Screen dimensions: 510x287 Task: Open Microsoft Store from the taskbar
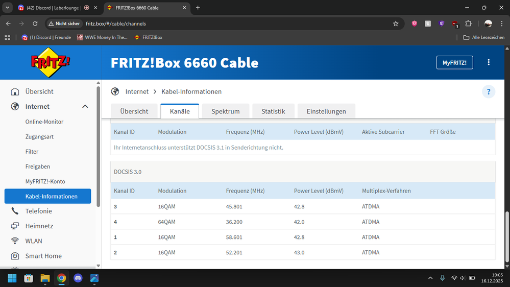click(29, 278)
